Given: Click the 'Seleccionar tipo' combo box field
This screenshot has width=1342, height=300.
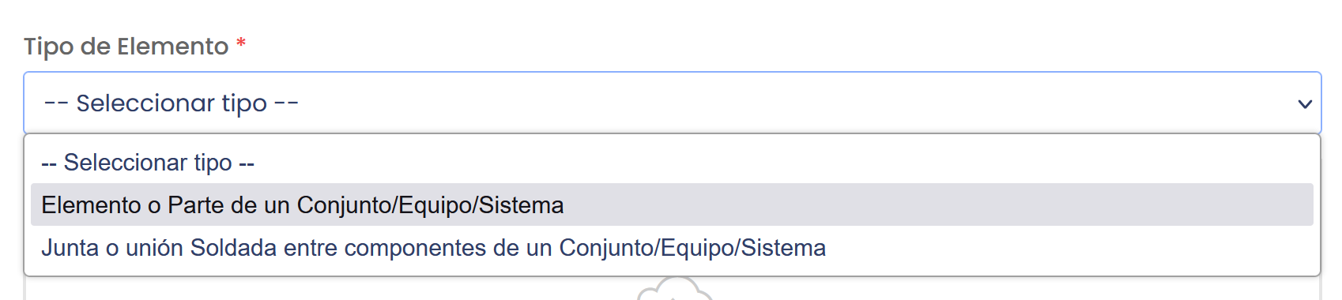Looking at the screenshot, I should coord(672,103).
